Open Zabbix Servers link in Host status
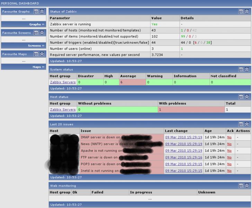252x208 pixels. click(x=63, y=110)
